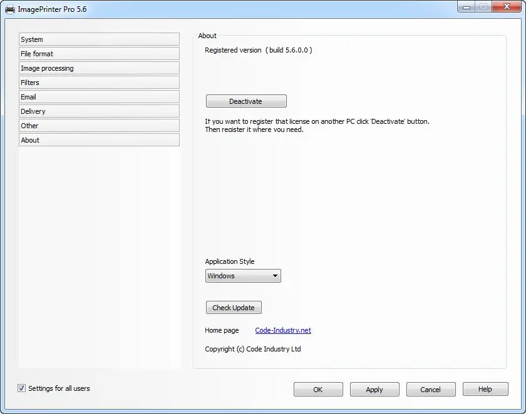Click the 'Registered version ( build 5.6.0.0 )' text
Screen dimensions: 526x414
pos(258,50)
